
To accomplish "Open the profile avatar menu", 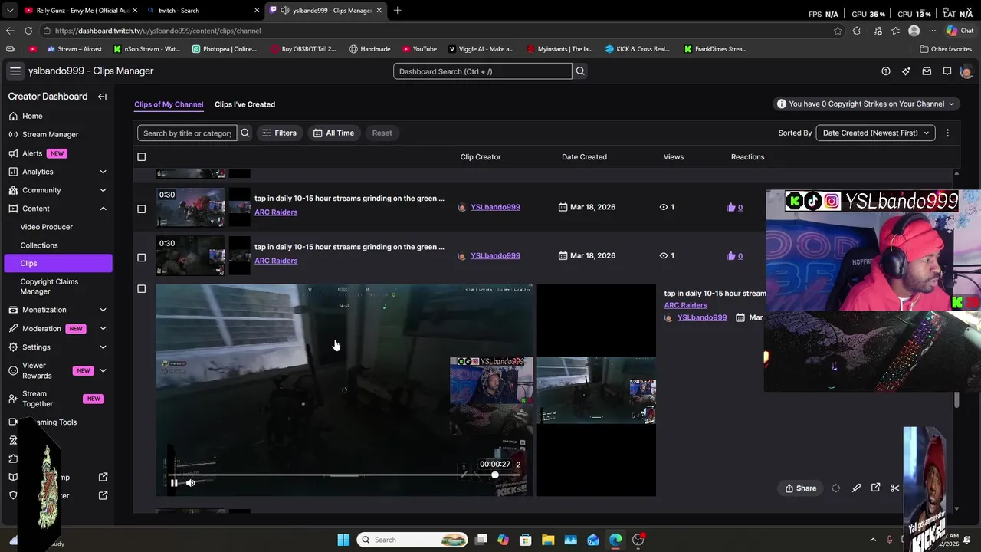I will [x=966, y=71].
